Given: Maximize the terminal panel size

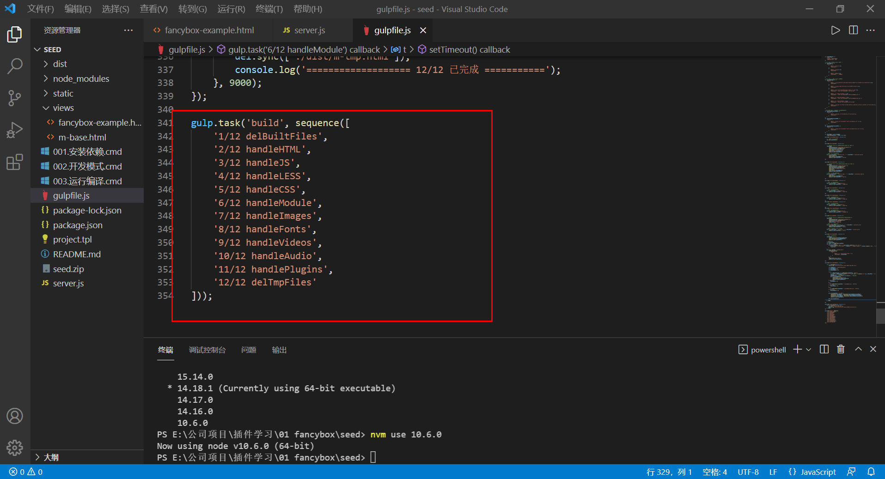Looking at the screenshot, I should click(858, 350).
